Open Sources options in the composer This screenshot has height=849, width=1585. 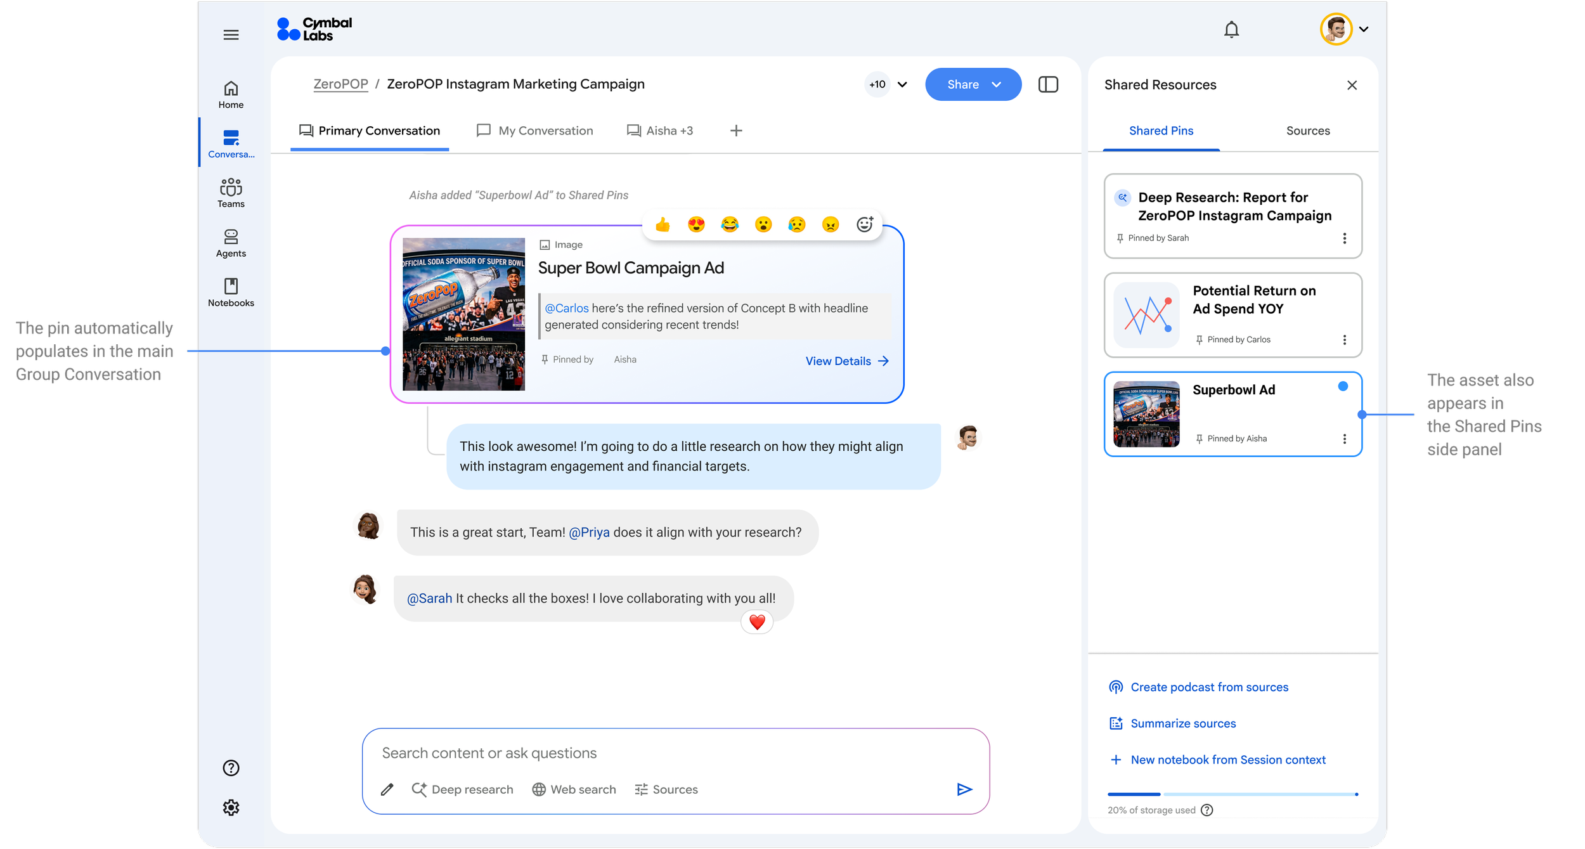666,790
